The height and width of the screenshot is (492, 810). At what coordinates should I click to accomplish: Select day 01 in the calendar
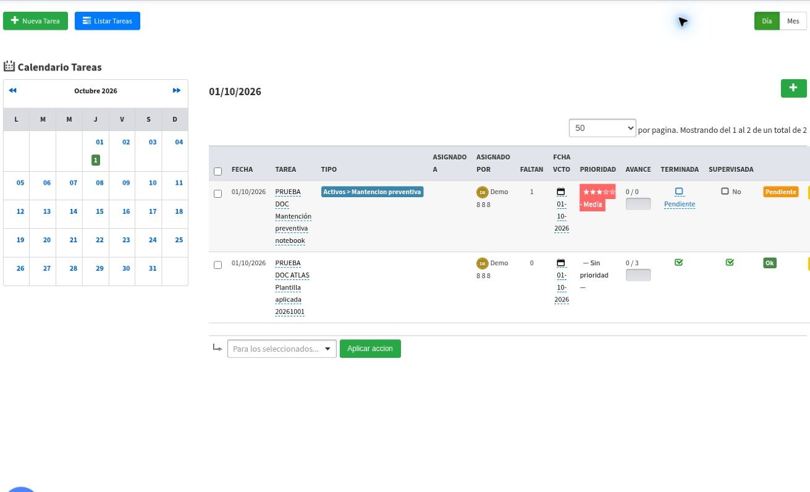[99, 142]
